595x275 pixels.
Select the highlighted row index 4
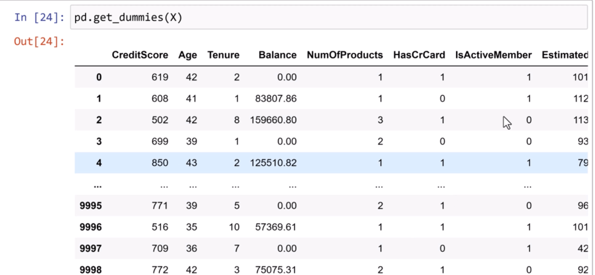[x=98, y=163]
